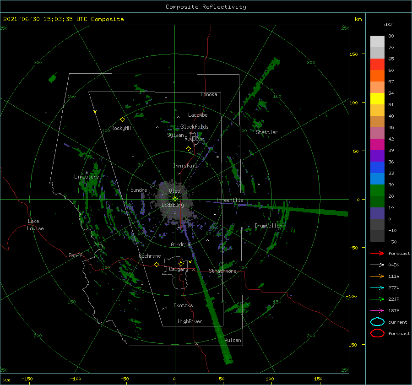
Task: Select the bright green 20-30 dBZ swatch
Action: point(377,190)
